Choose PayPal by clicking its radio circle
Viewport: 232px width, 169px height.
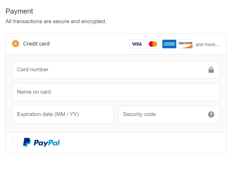[x=15, y=142]
